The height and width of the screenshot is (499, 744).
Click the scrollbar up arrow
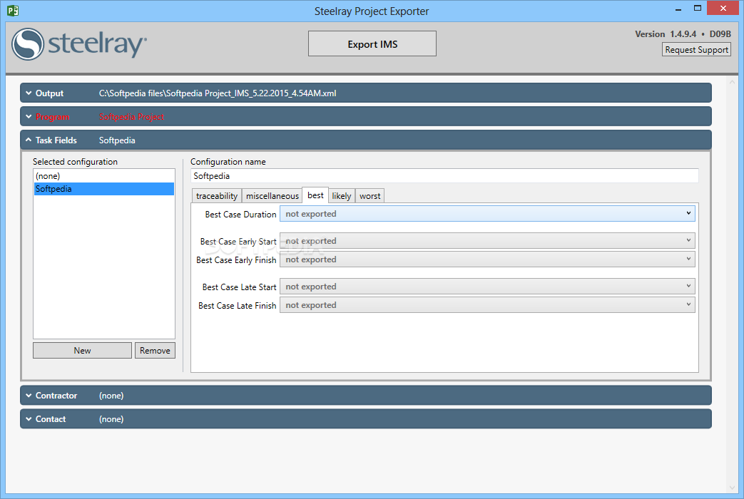pos(732,82)
